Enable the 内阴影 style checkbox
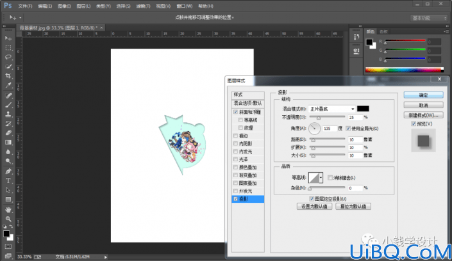 point(235,143)
